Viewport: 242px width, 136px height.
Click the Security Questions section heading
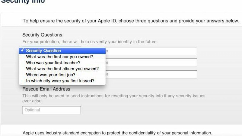[x=42, y=35]
